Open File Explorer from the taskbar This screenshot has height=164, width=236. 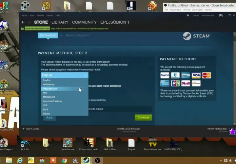coord(9,160)
